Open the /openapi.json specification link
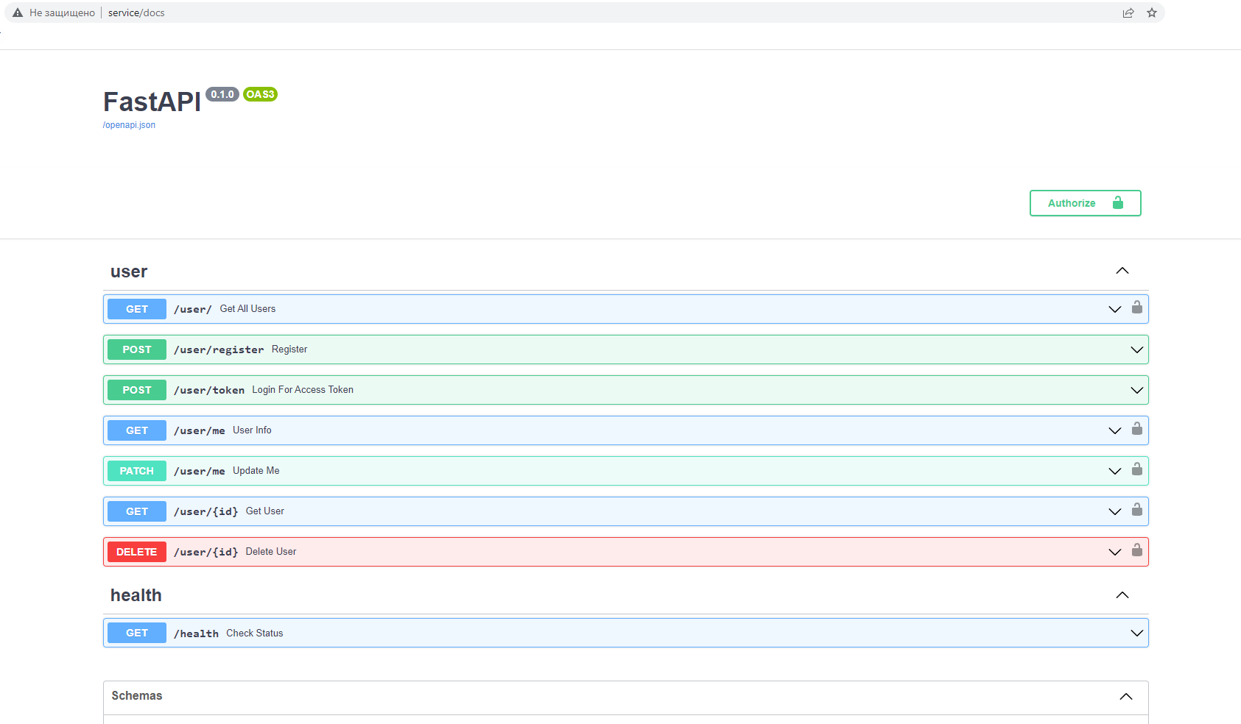1241x724 pixels. click(129, 125)
